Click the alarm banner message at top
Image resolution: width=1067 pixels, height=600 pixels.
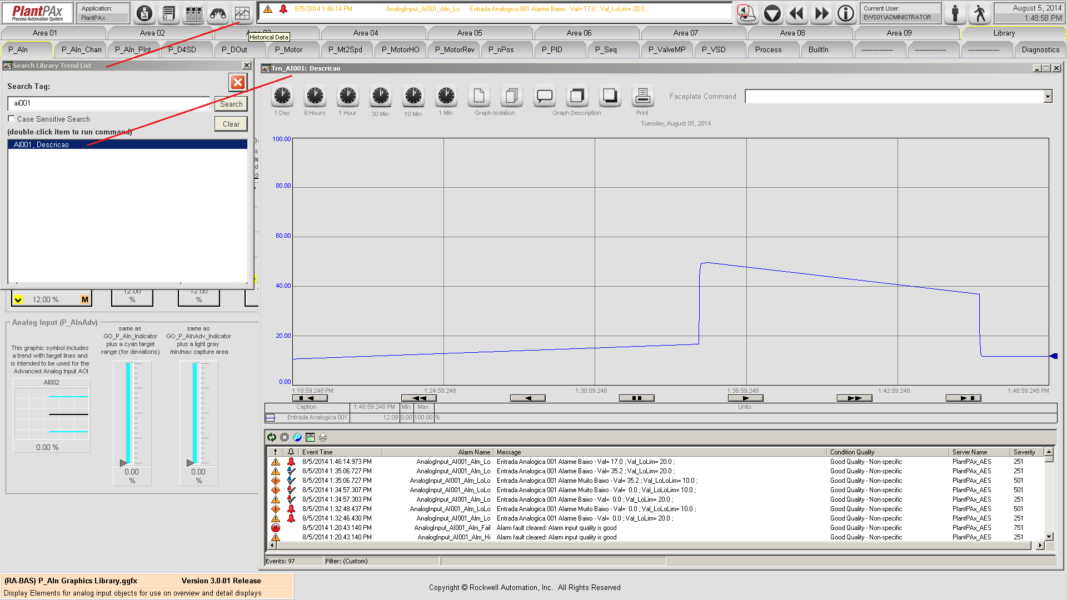pos(495,9)
